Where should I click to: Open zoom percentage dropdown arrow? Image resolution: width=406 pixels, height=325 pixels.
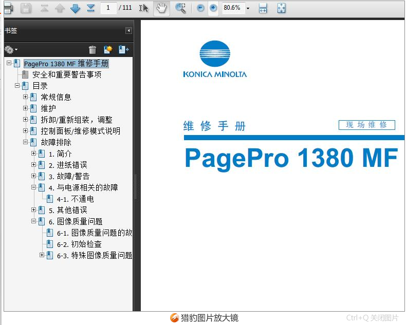(x=248, y=8)
